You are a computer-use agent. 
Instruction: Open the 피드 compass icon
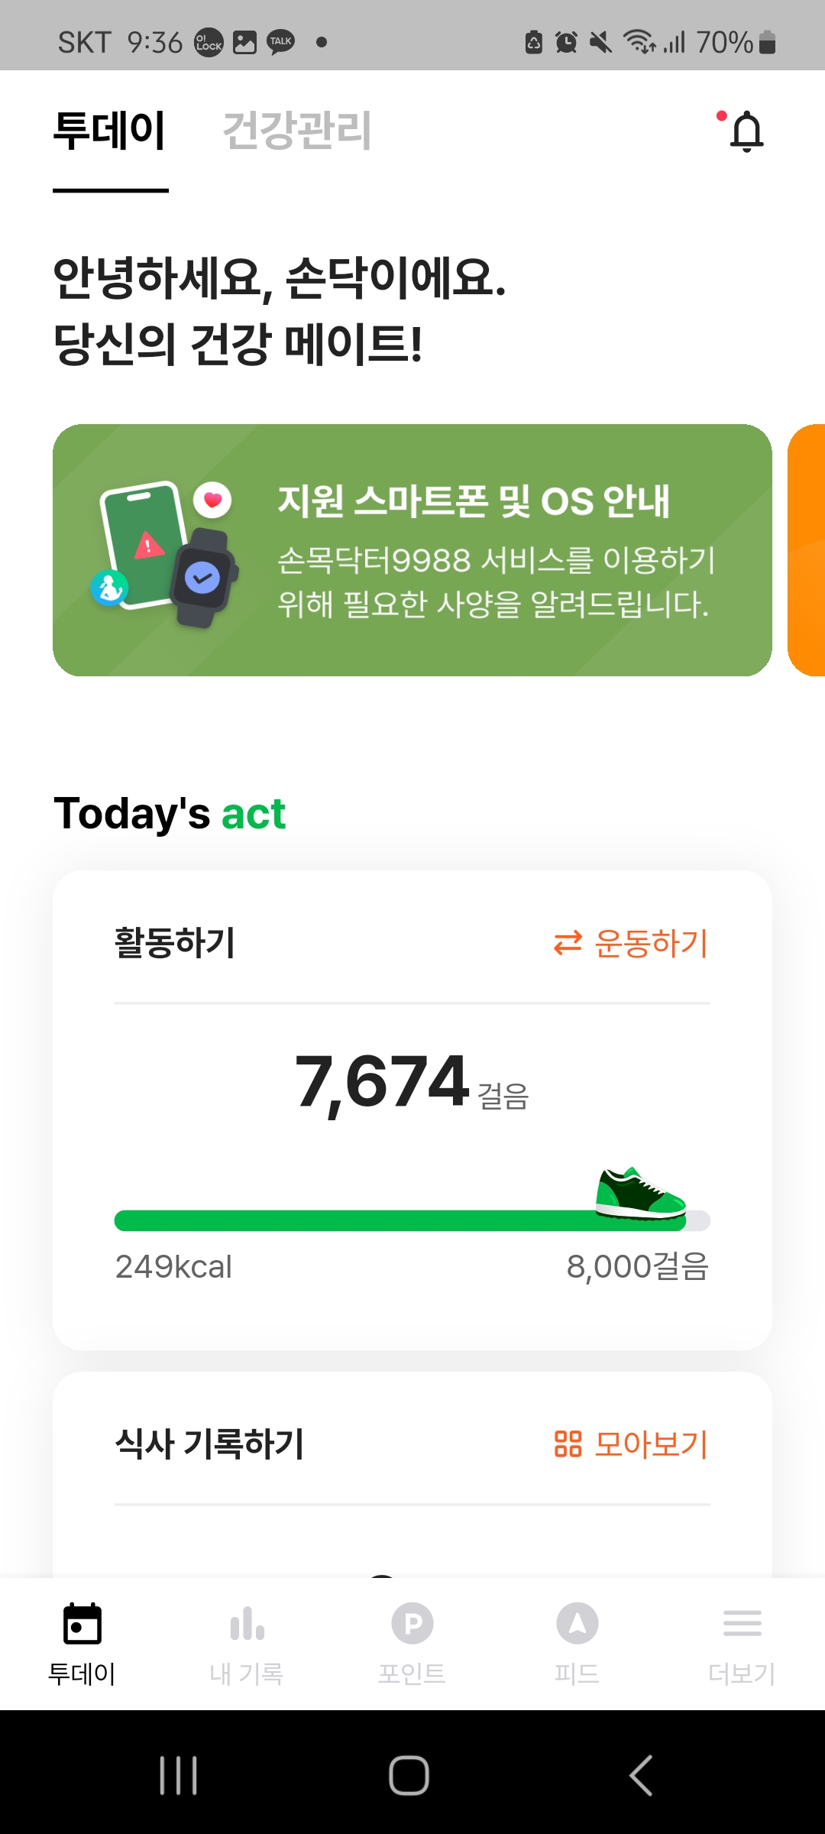click(577, 1623)
